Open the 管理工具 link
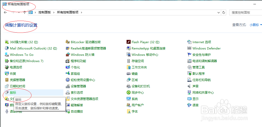262x127 pixels. click(x=199, y=67)
